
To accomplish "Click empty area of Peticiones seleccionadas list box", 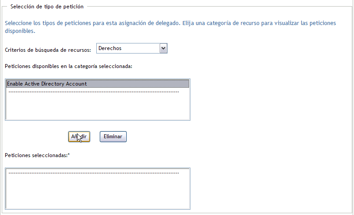I will coord(97,193).
